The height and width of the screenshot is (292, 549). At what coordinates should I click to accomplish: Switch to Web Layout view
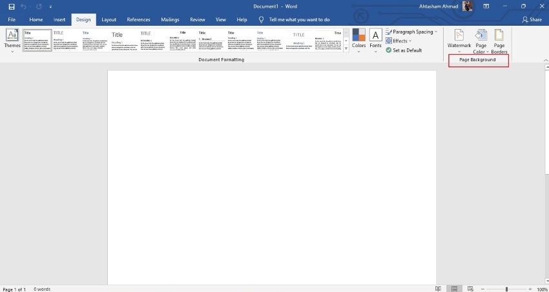[470, 289]
